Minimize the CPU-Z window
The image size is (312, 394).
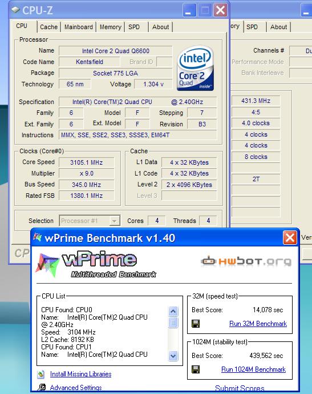pos(189,10)
